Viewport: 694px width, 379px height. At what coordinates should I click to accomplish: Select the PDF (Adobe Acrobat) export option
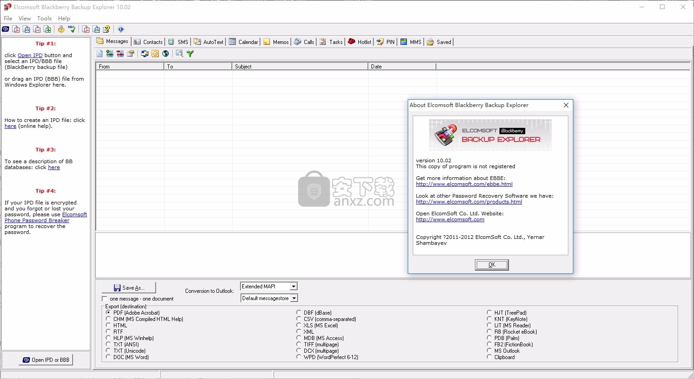[x=108, y=312]
